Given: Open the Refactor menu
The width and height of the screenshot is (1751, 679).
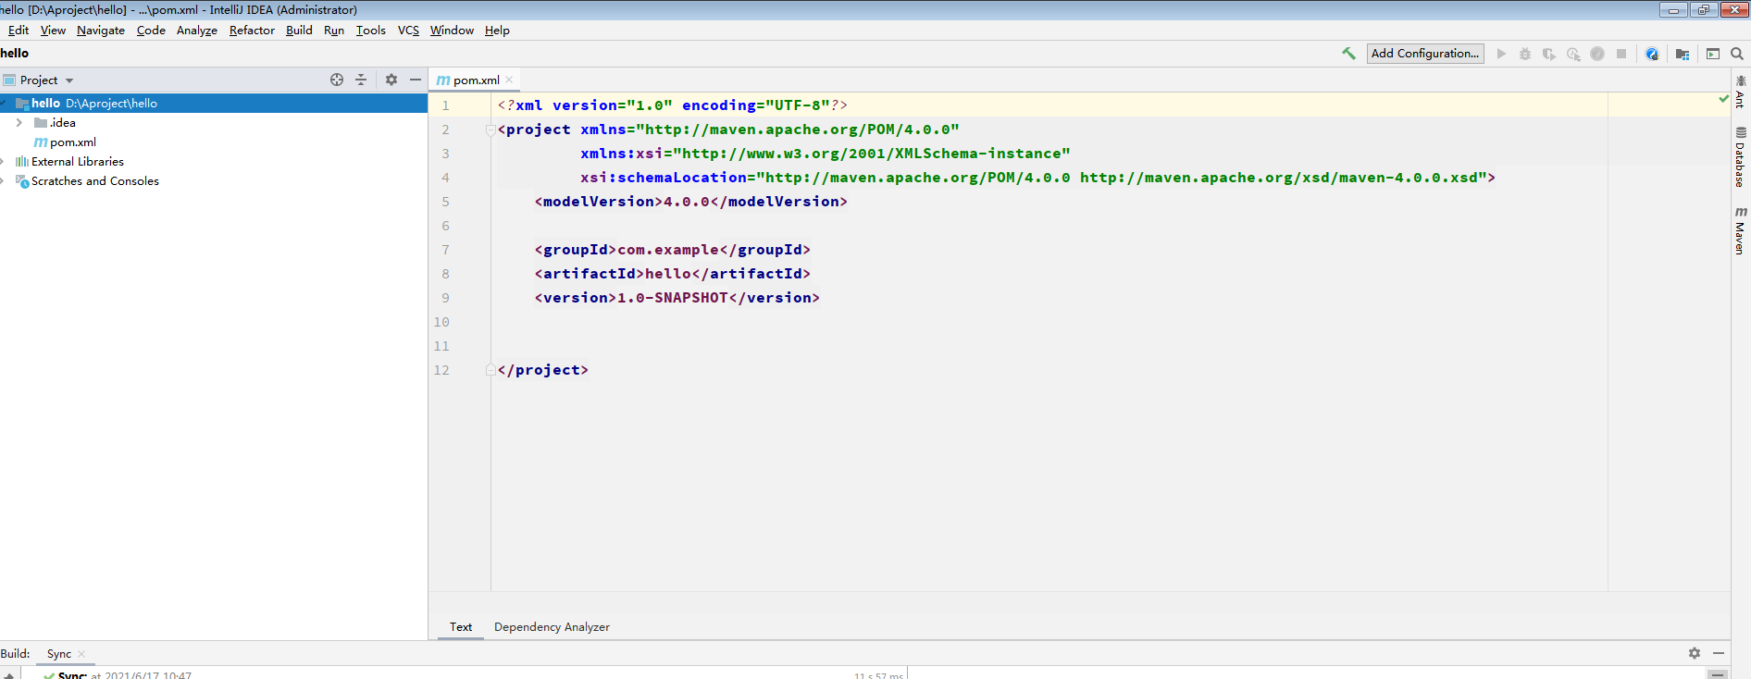Looking at the screenshot, I should 252,30.
